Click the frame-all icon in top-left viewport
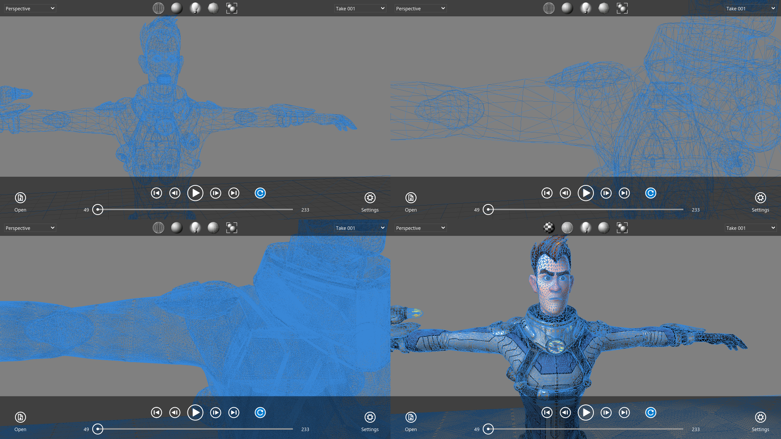The height and width of the screenshot is (439, 781). click(231, 8)
